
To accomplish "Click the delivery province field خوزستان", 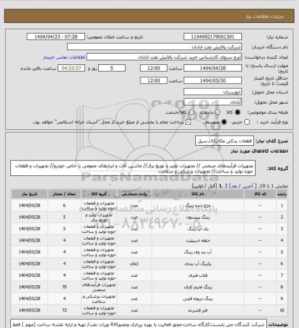I will click(213, 92).
